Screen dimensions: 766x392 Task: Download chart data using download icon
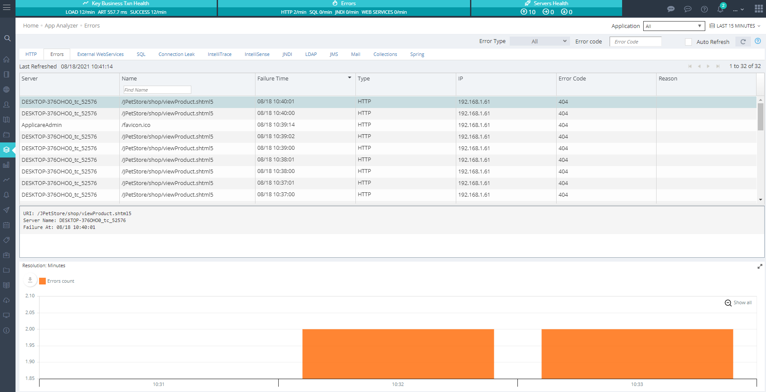(30, 280)
